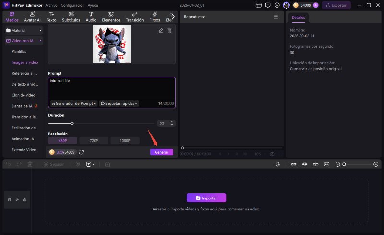The image size is (384, 235).
Task: Select Transición a la... item
Action: 25,117
